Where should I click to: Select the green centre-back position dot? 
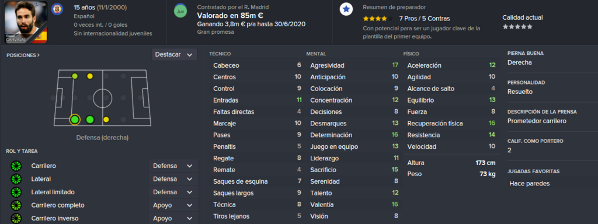(90, 120)
